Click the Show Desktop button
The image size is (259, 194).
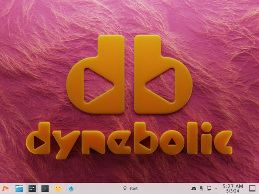(x=252, y=188)
